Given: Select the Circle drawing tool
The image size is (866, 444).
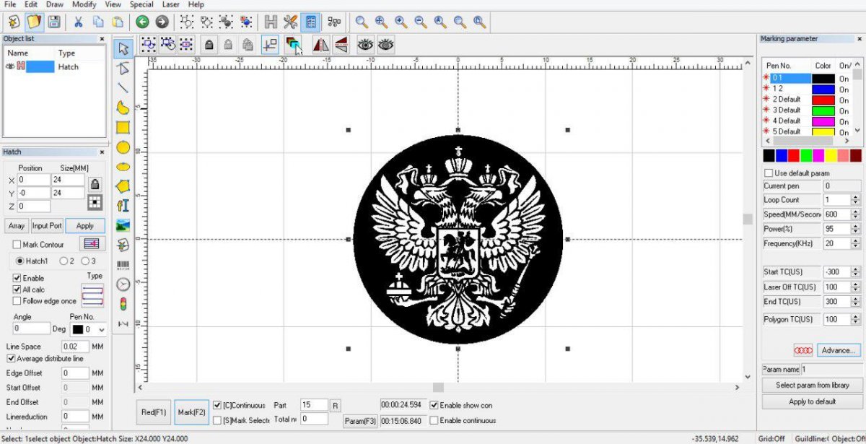Looking at the screenshot, I should [123, 147].
